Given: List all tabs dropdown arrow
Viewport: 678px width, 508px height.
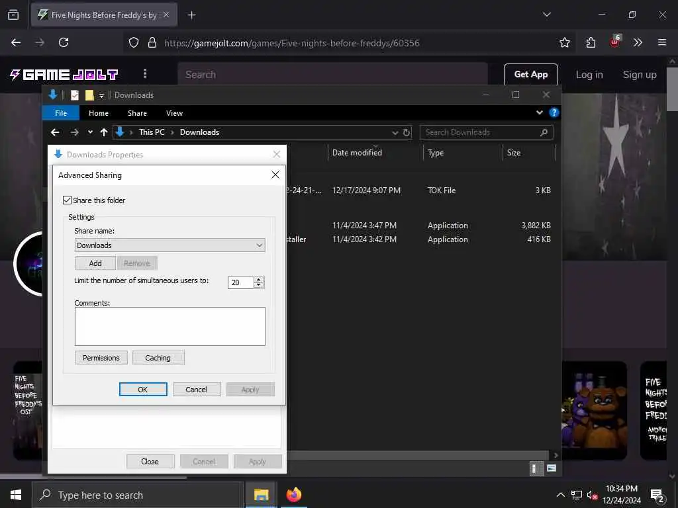Looking at the screenshot, I should (546, 15).
